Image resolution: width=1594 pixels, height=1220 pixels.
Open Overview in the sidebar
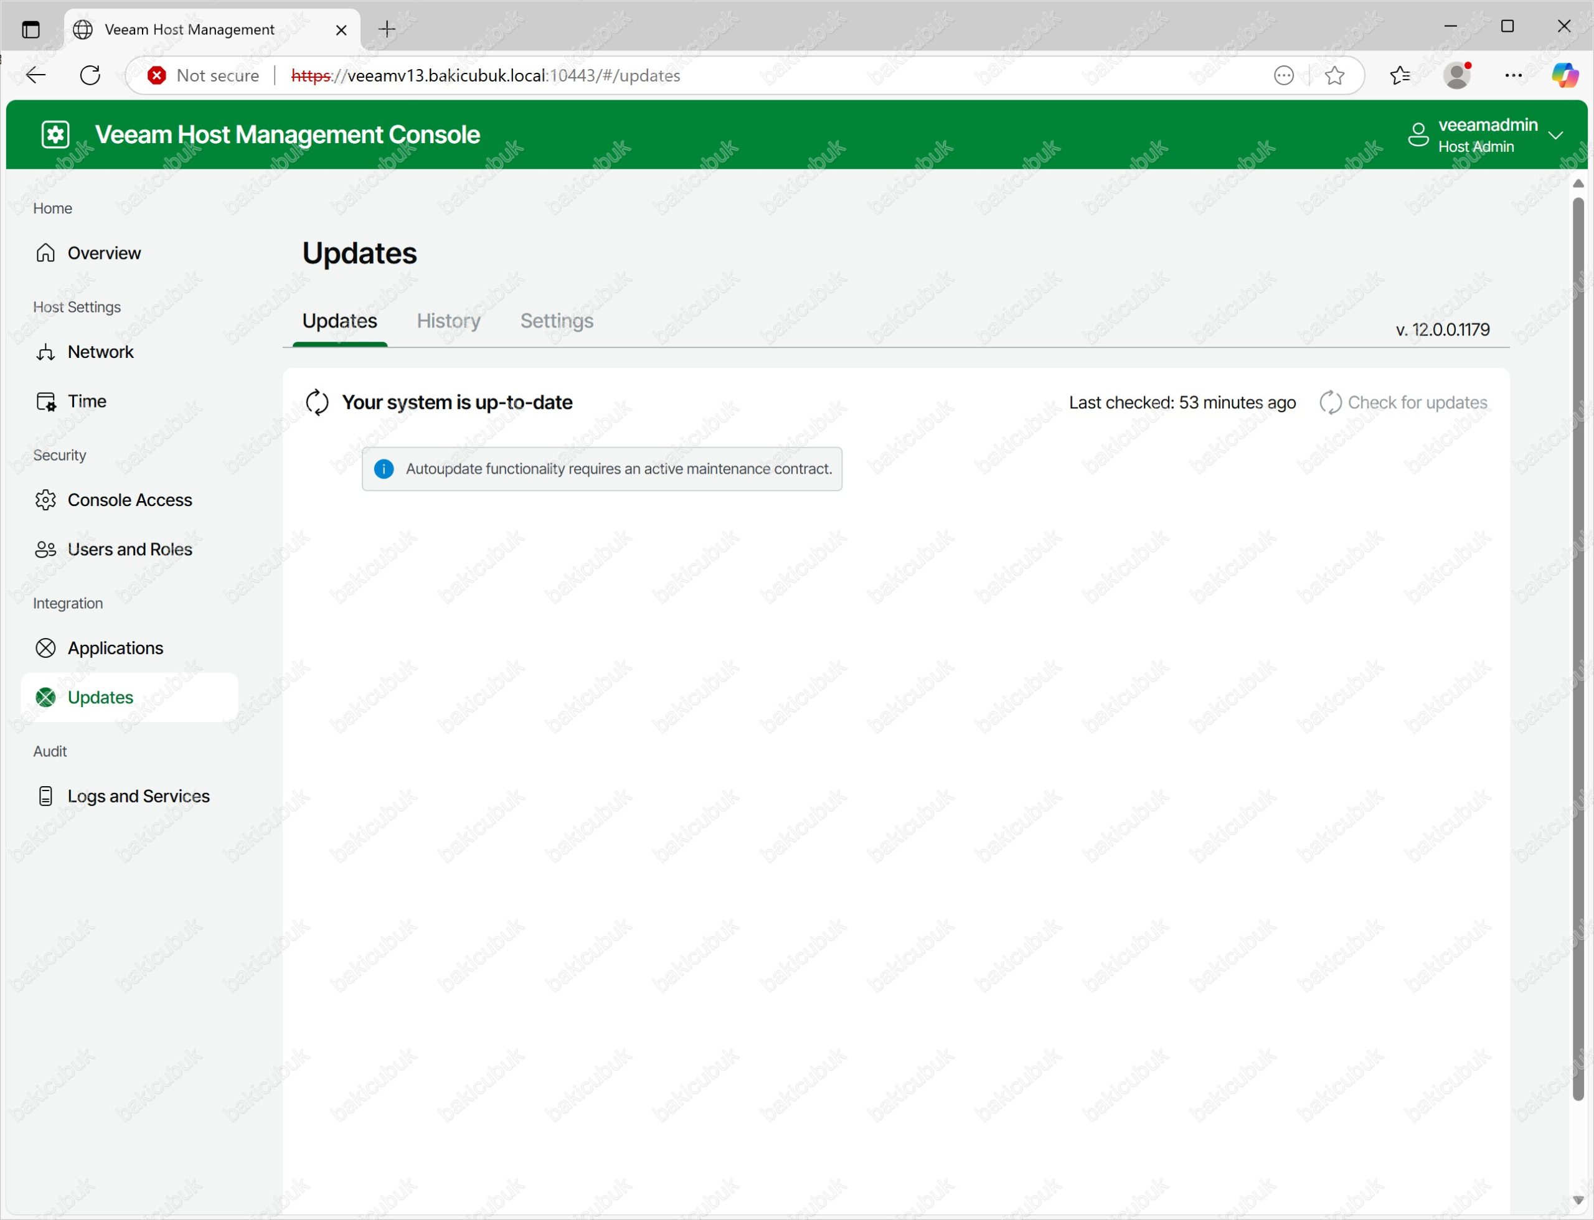(130, 253)
